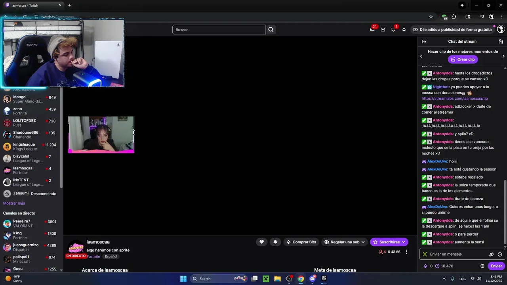
Task: Open INxTENT channel in sidebar
Action: coord(30,182)
